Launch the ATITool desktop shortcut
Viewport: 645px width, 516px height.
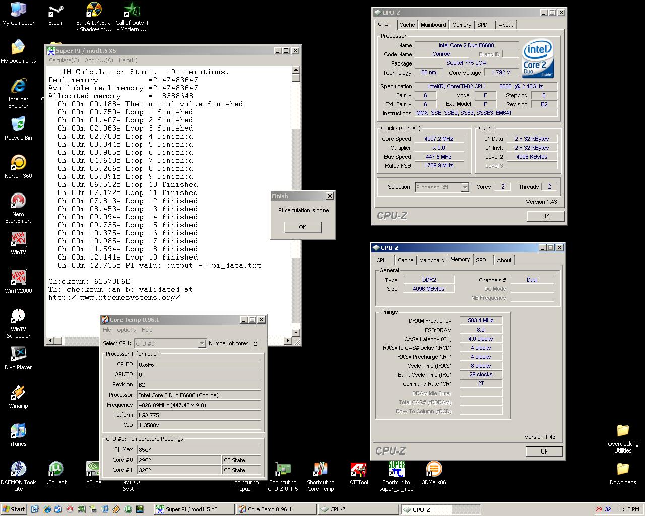pyautogui.click(x=358, y=473)
